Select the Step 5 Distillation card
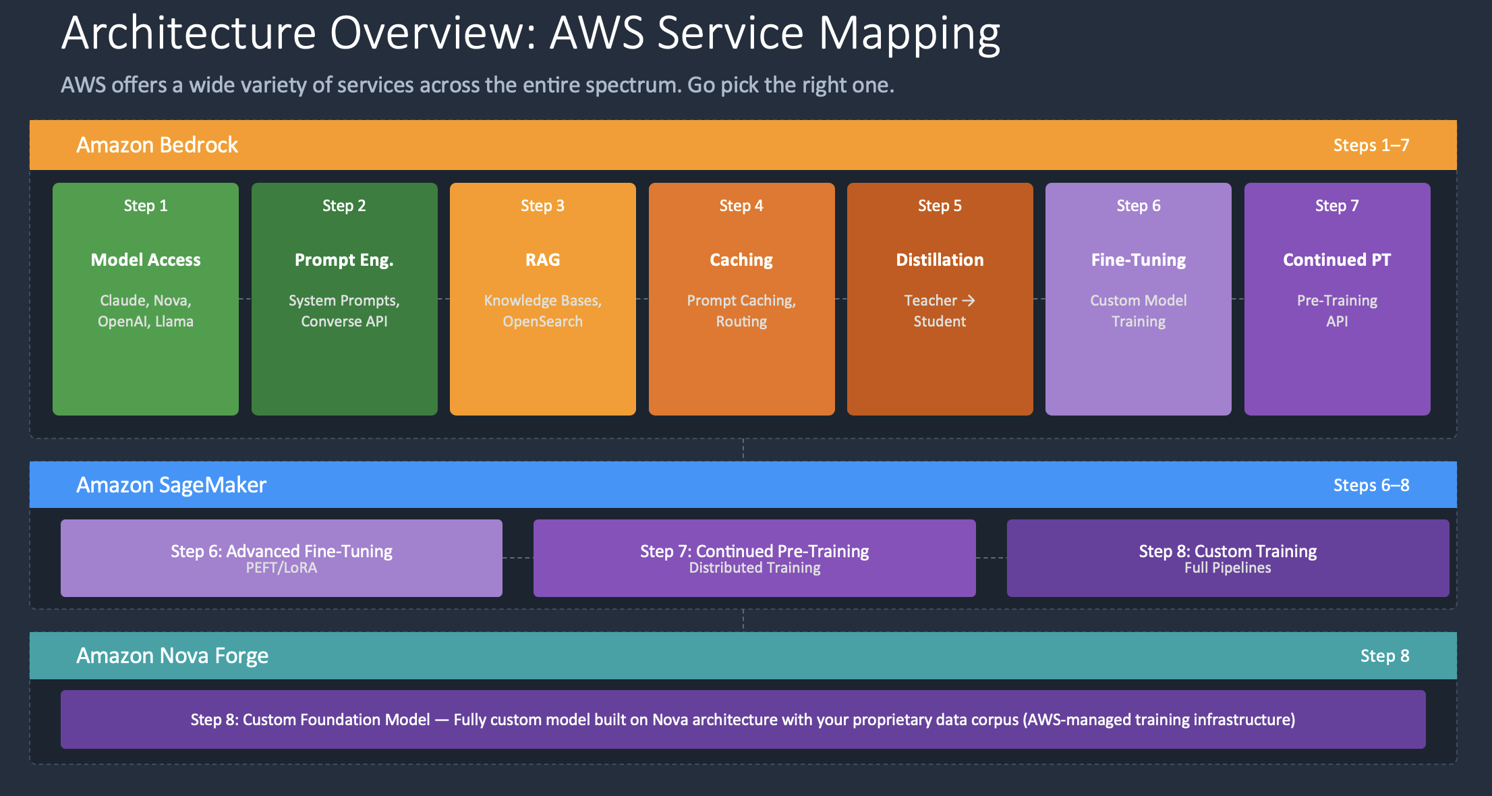The image size is (1492, 796). click(x=940, y=299)
